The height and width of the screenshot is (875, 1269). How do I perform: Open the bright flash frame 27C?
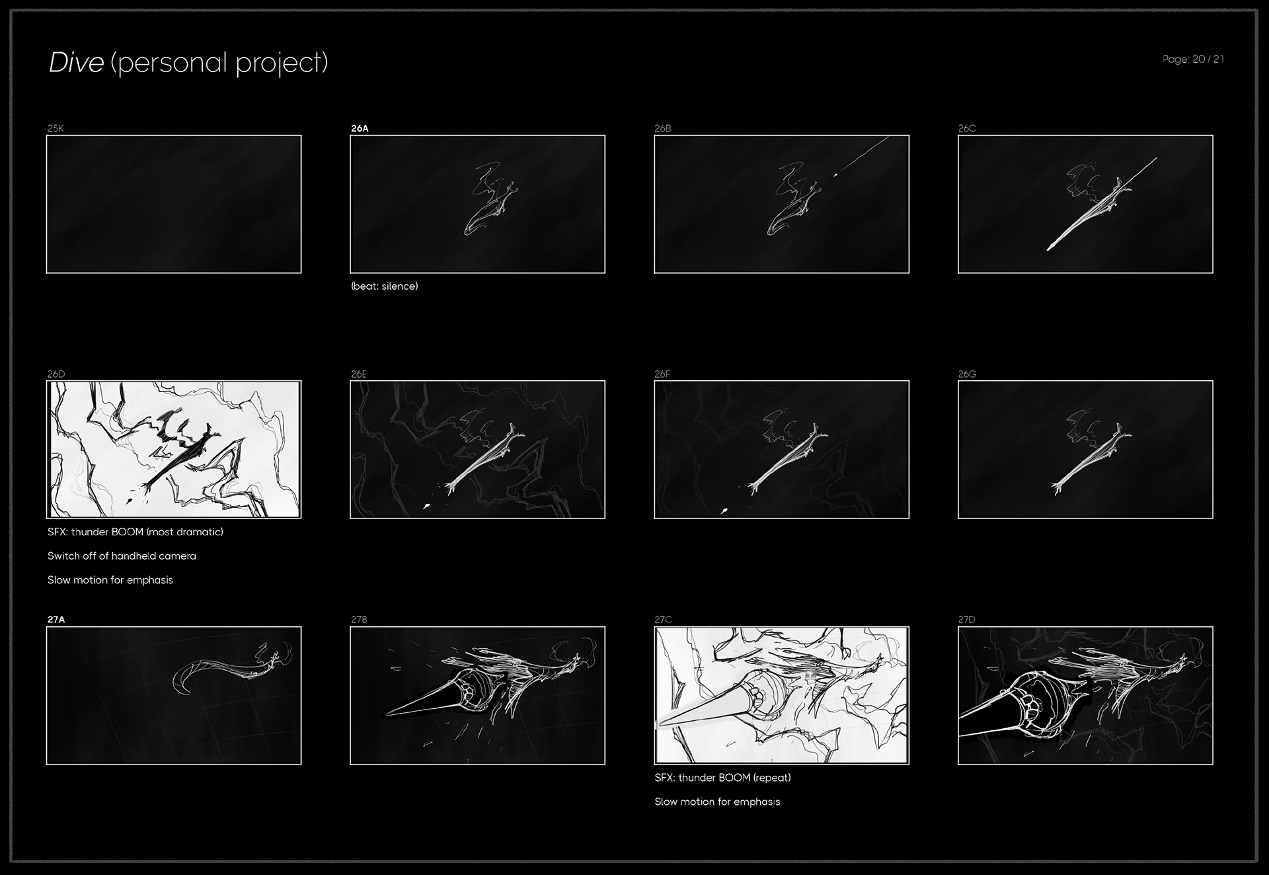click(781, 696)
